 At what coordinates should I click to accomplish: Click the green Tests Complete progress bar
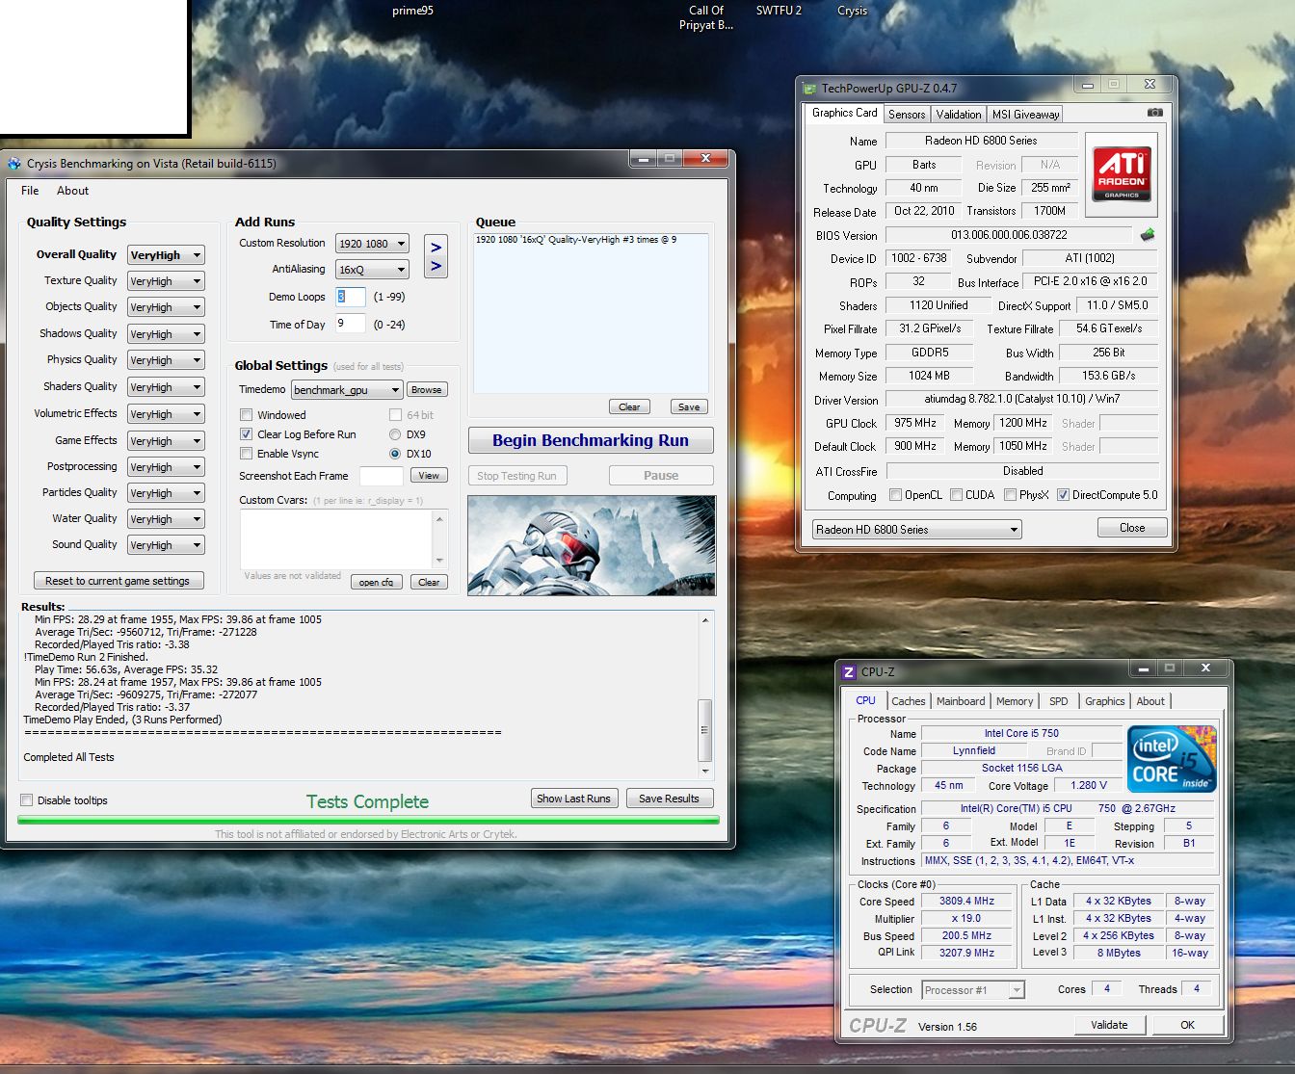click(368, 821)
